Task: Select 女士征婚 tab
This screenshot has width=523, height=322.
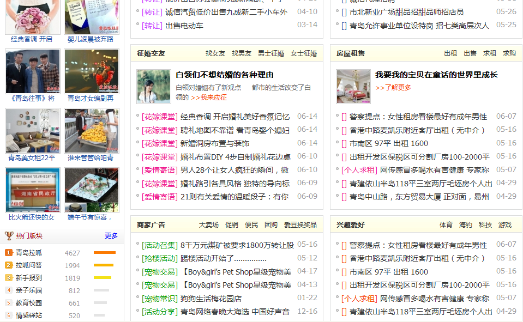Action: (304, 53)
